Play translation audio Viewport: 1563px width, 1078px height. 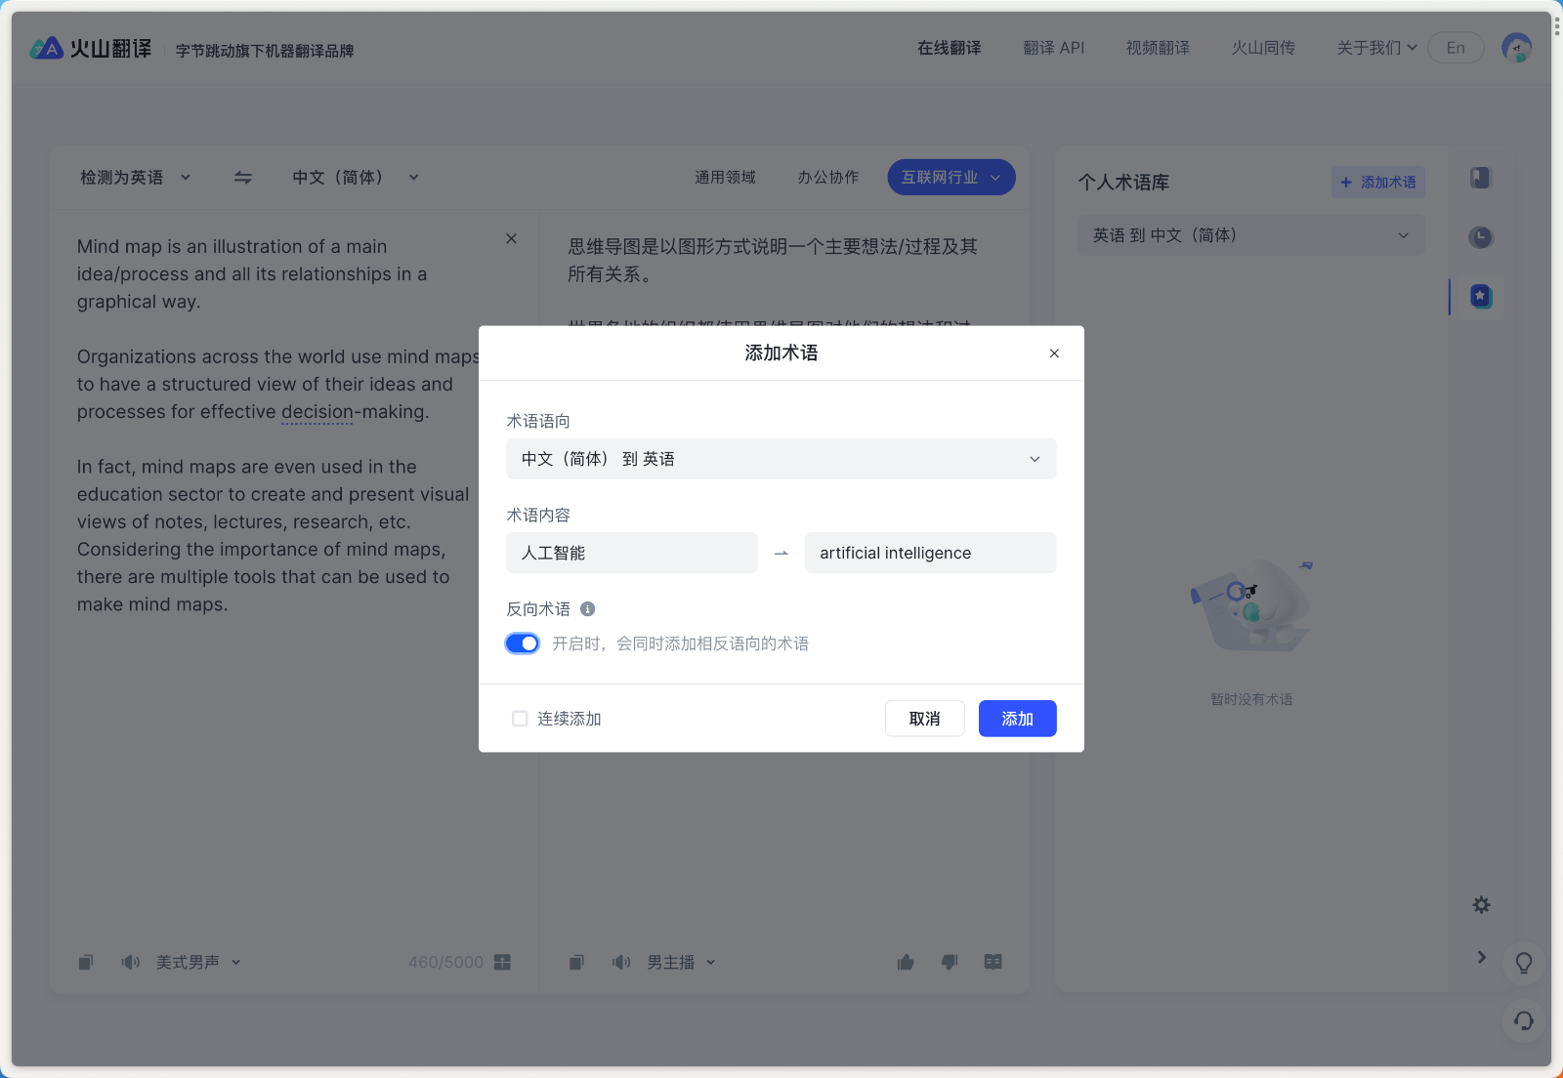coord(621,963)
